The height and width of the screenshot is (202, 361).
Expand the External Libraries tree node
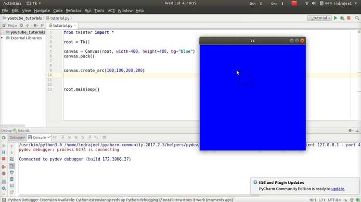coord(2,38)
